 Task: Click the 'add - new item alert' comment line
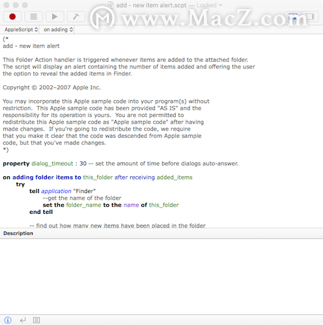31,46
